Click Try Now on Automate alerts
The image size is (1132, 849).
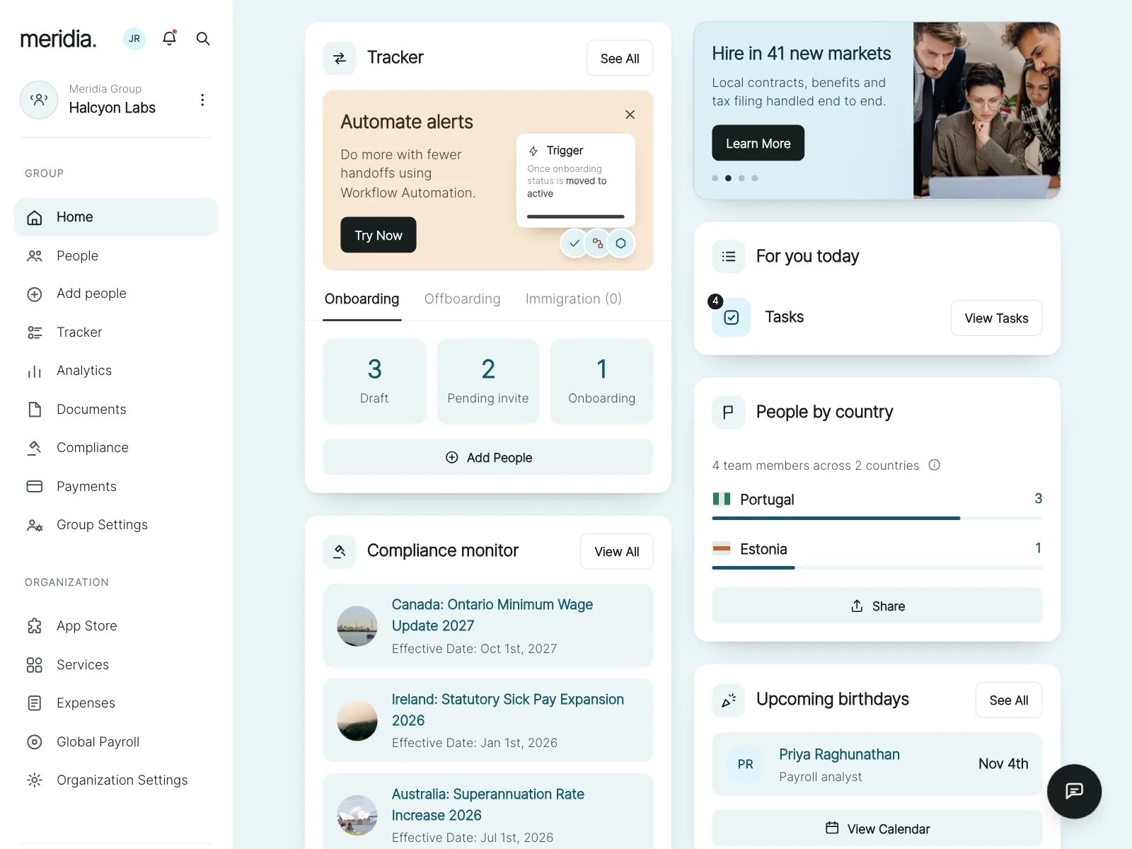pos(379,235)
